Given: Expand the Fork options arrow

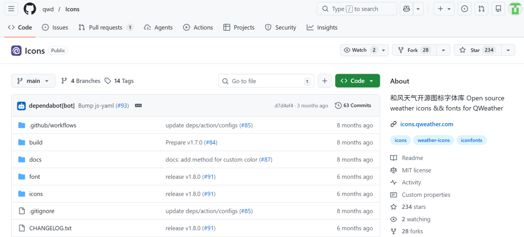Looking at the screenshot, I should (x=443, y=50).
